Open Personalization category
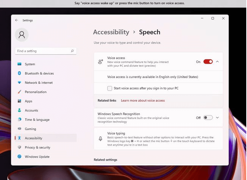Screen dimensions: 247x180 pyautogui.click(x=46, y=92)
